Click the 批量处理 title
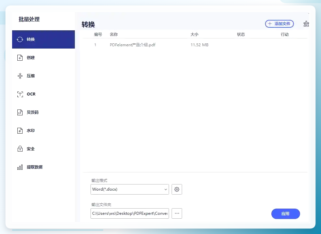 (29, 20)
